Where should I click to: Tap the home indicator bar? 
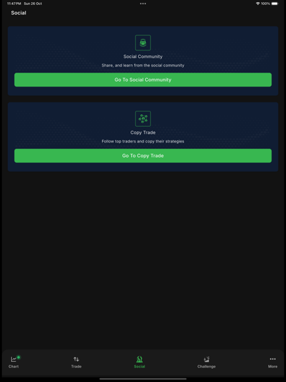[143, 379]
